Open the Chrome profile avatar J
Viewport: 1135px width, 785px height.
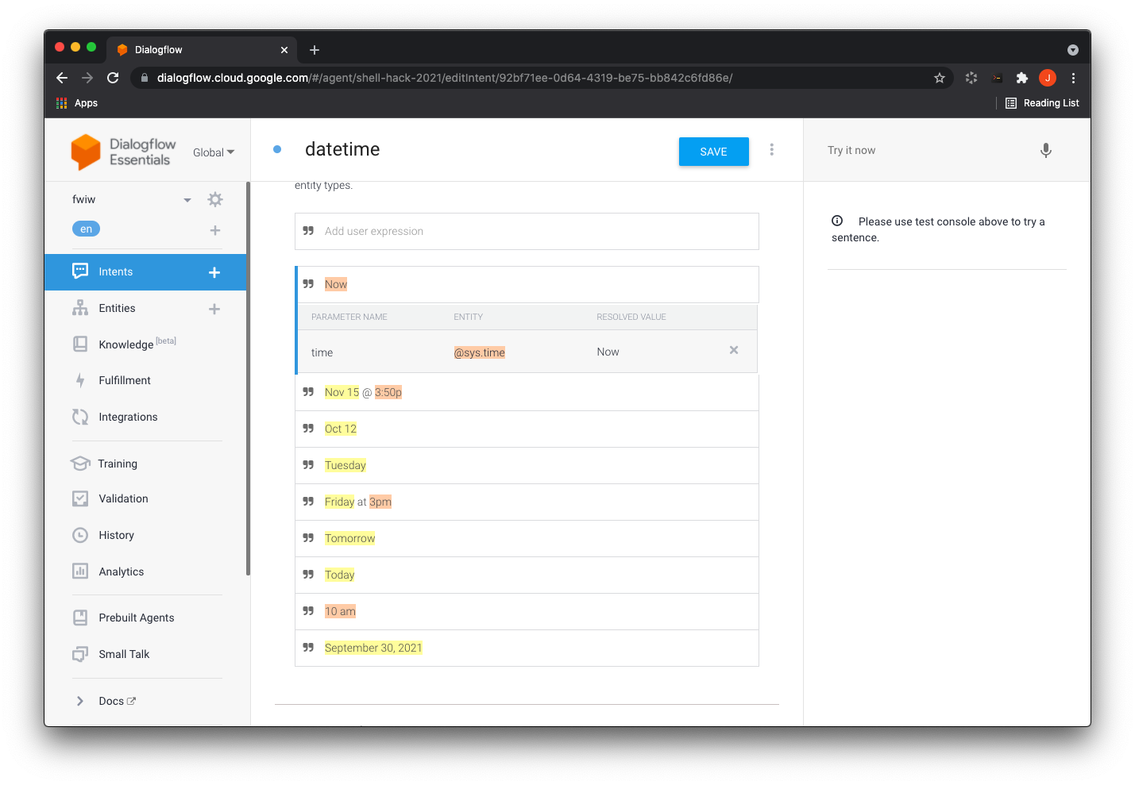[1048, 78]
